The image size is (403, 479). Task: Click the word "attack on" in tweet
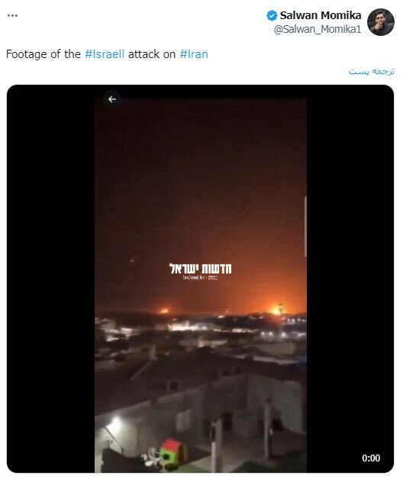(152, 54)
